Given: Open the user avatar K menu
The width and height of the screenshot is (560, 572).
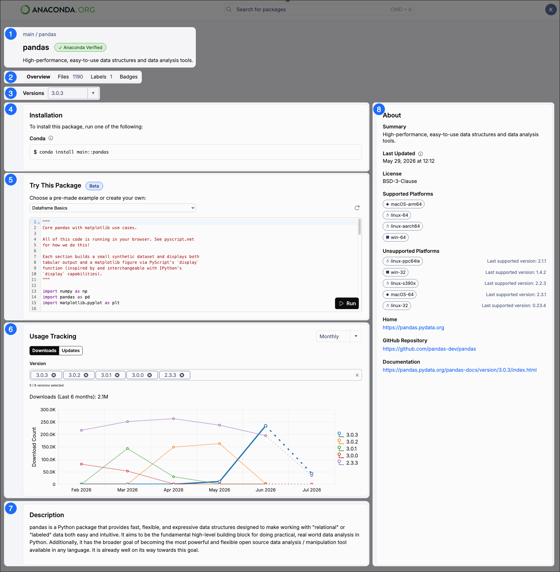Looking at the screenshot, I should 550,10.
